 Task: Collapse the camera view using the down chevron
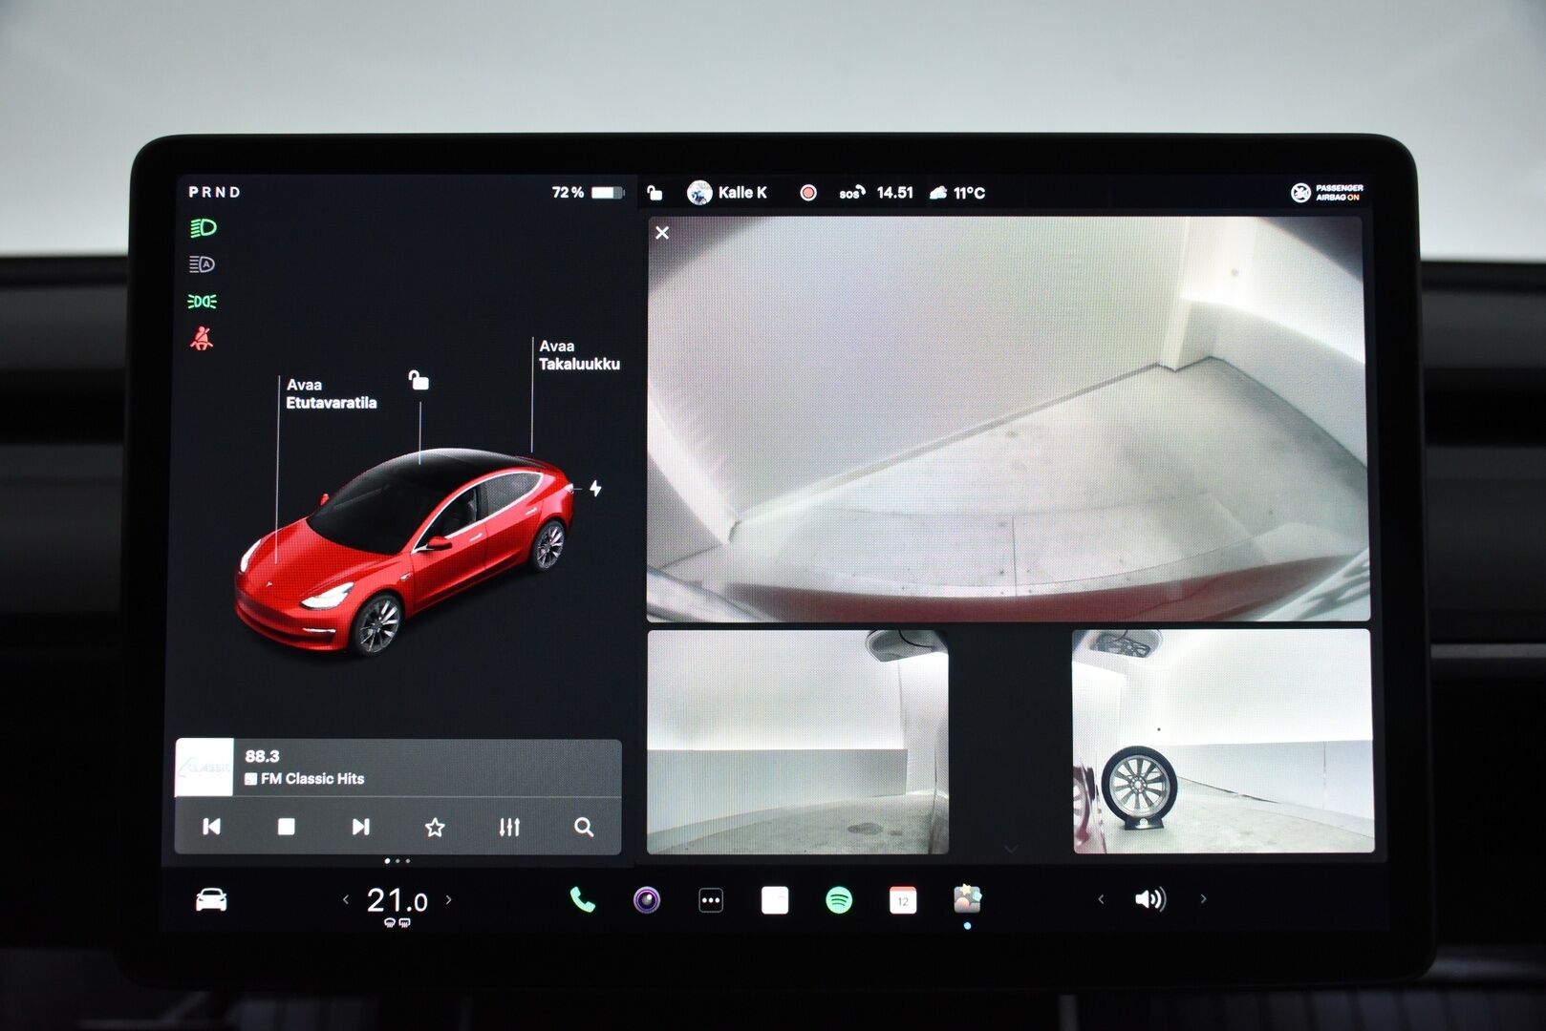tap(1009, 847)
